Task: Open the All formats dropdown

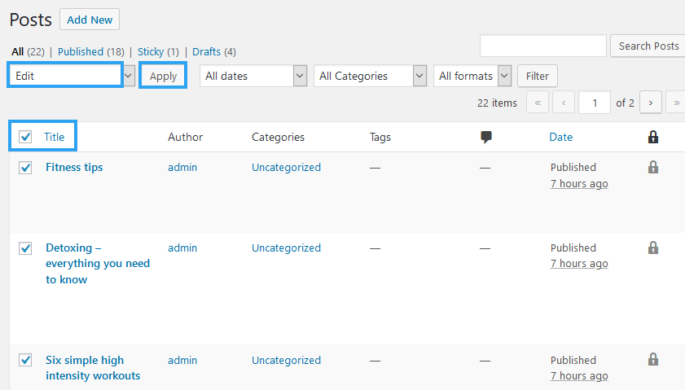Action: [x=472, y=76]
